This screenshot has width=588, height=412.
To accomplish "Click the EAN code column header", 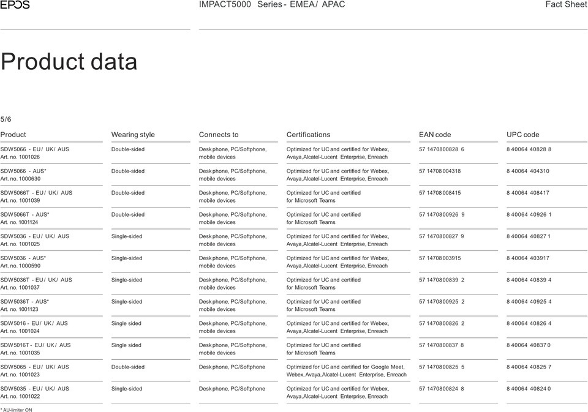I will (435, 135).
